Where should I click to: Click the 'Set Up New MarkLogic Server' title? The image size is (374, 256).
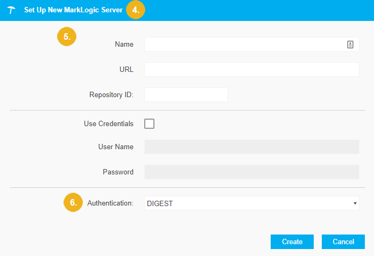(x=73, y=10)
